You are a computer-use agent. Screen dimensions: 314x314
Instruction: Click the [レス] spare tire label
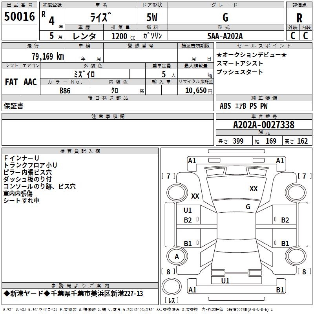coord(172,300)
